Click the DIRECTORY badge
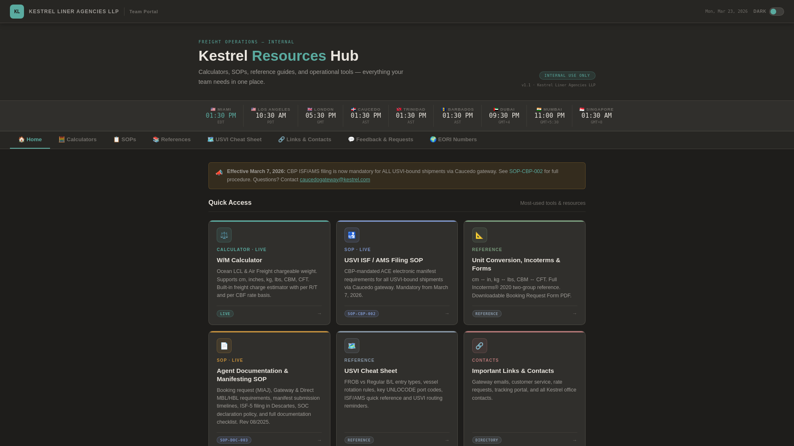Screen dimensions: 794x446 (487, 440)
